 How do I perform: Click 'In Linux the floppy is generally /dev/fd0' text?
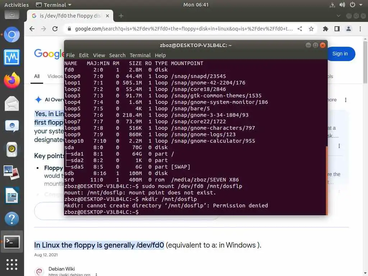(x=99, y=245)
